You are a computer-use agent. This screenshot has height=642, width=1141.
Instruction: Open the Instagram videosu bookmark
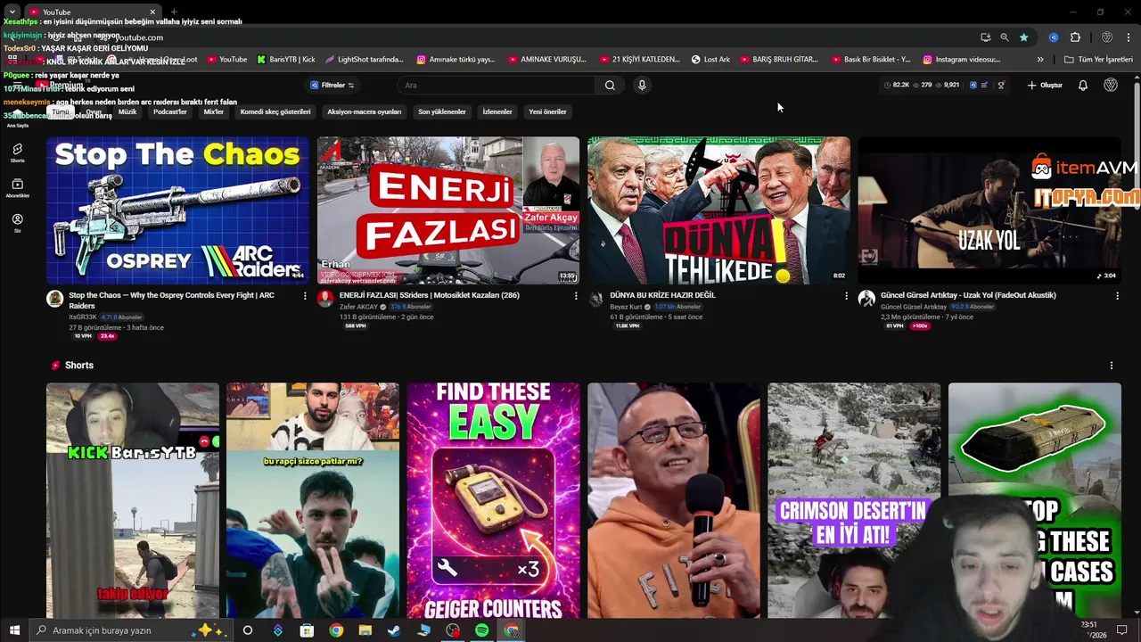point(962,60)
